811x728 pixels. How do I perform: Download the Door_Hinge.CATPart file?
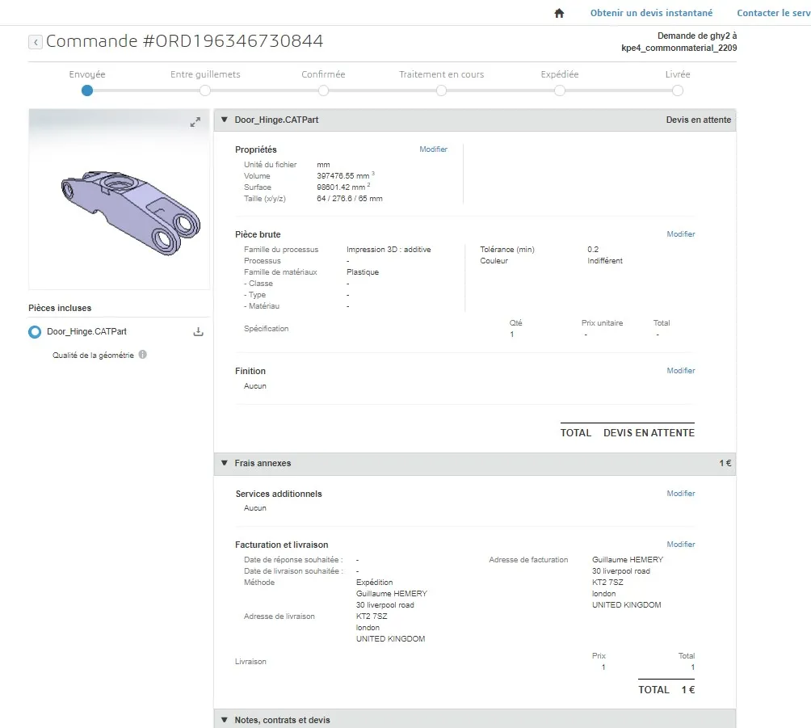(198, 332)
